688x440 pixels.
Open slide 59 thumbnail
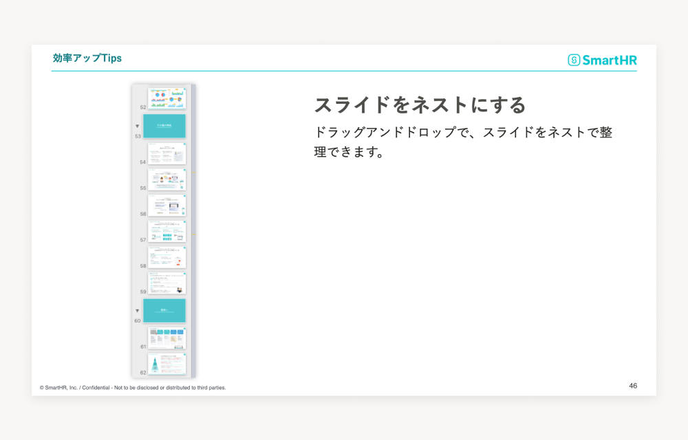166,283
